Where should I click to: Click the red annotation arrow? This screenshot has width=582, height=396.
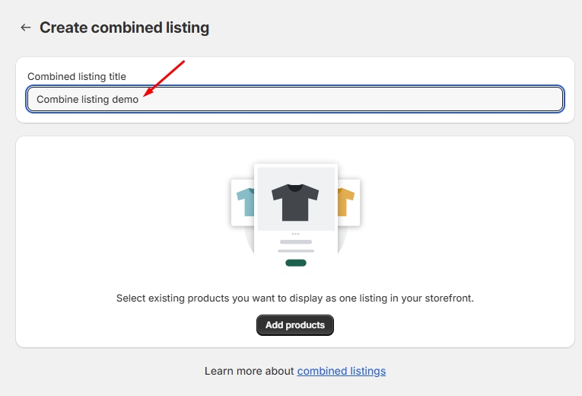point(164,78)
